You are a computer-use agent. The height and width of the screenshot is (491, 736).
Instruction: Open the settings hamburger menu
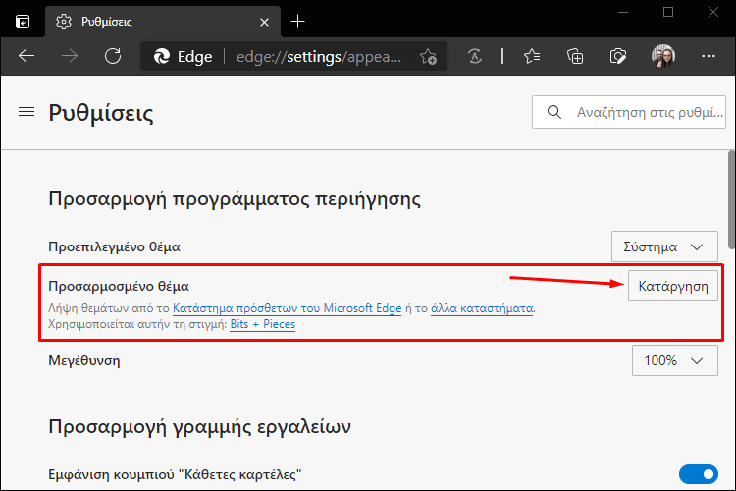click(26, 112)
